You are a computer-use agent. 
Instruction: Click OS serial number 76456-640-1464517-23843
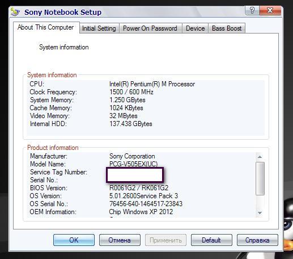146,204
